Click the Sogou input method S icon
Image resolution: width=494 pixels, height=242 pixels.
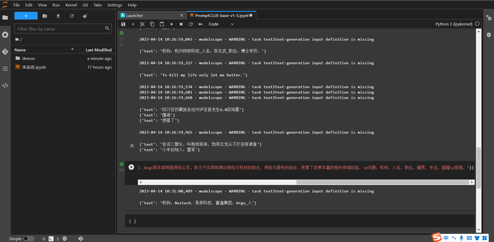[x=437, y=237]
